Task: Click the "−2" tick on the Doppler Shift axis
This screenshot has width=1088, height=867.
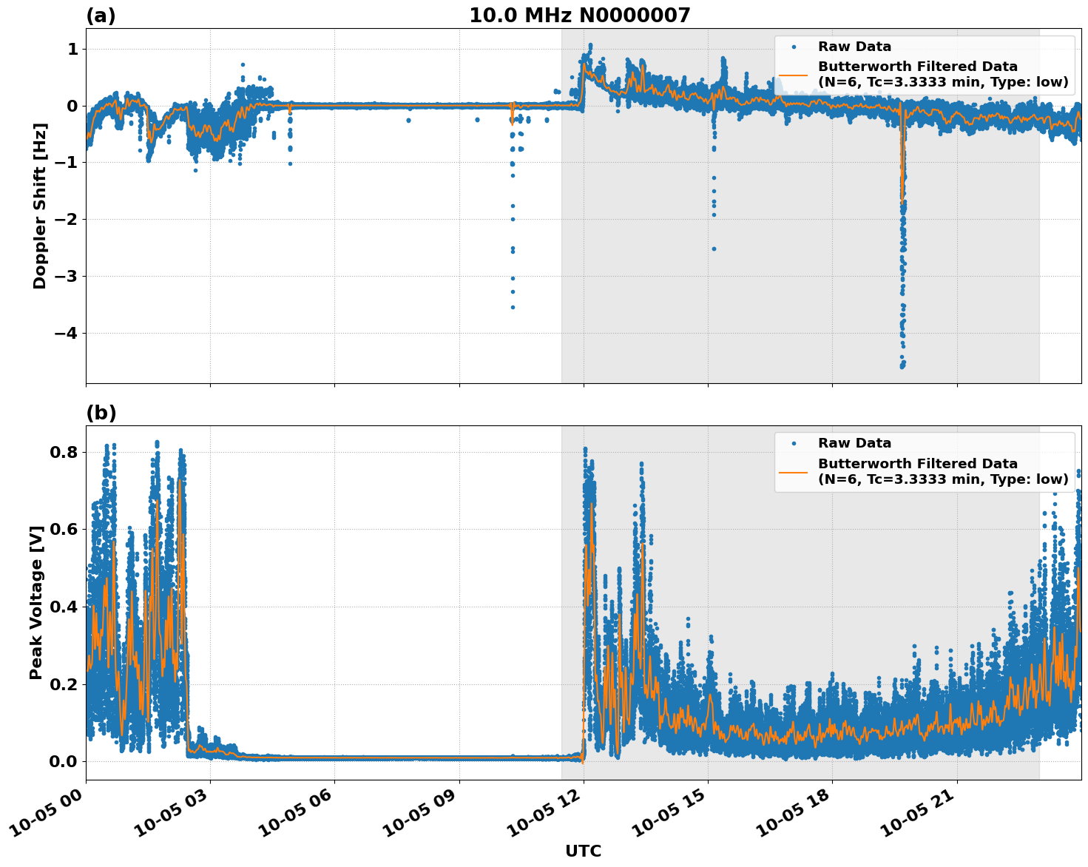Action: pyautogui.click(x=64, y=220)
